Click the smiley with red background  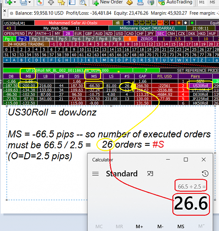160,23
